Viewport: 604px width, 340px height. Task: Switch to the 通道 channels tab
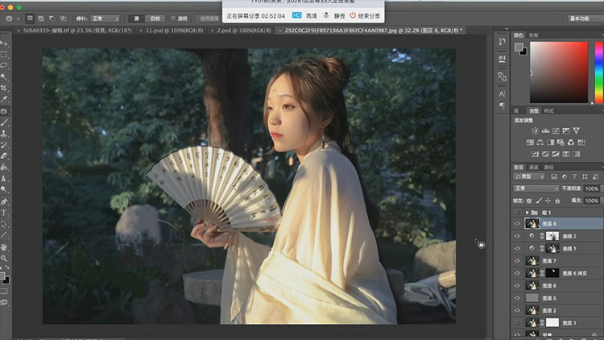533,168
